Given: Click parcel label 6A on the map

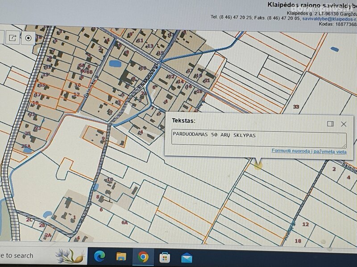Looking at the screenshot, I should [x=125, y=222].
